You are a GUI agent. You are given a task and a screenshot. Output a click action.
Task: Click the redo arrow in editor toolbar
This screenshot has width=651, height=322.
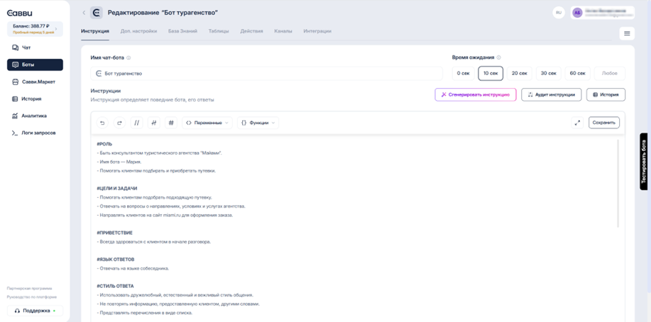click(x=119, y=123)
